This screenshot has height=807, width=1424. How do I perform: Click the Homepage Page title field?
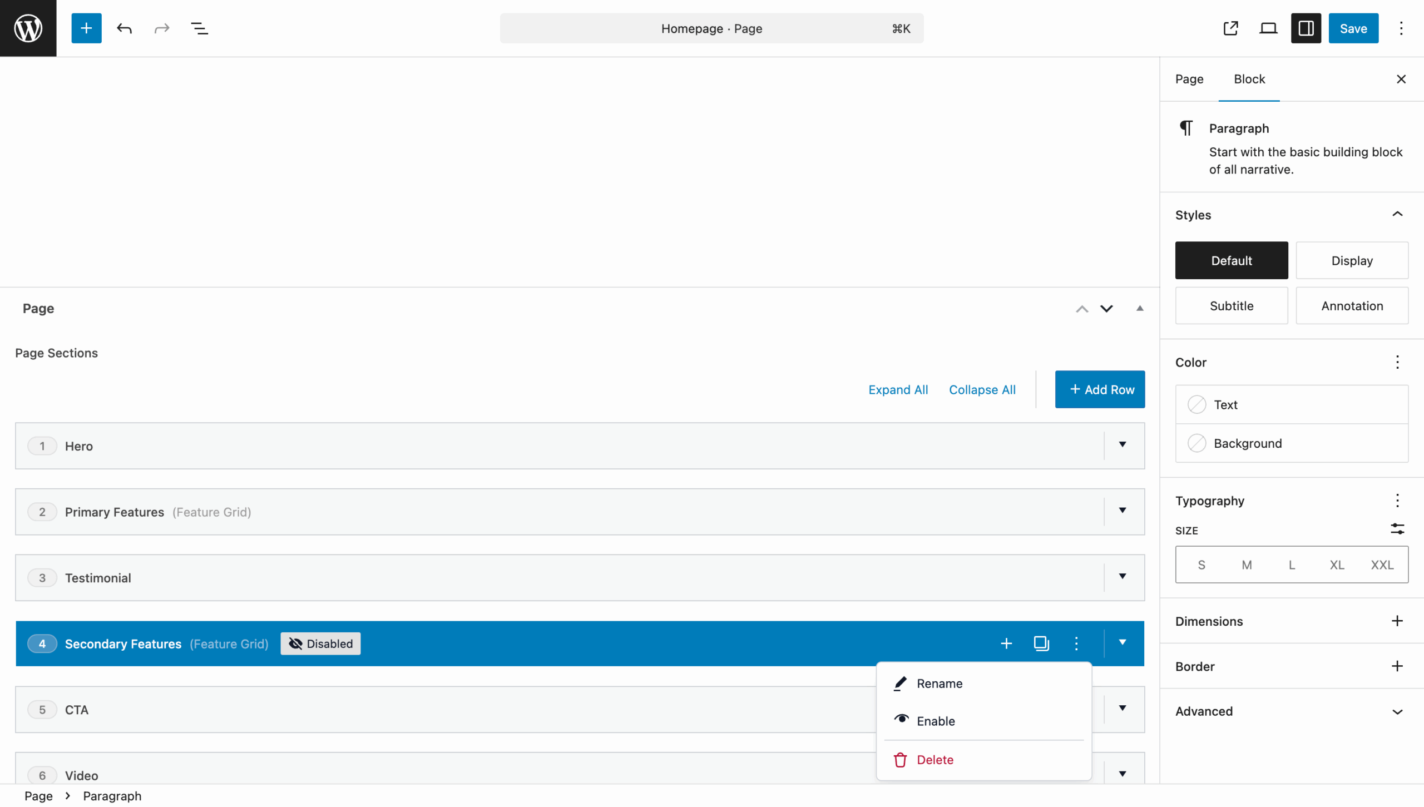(x=711, y=28)
